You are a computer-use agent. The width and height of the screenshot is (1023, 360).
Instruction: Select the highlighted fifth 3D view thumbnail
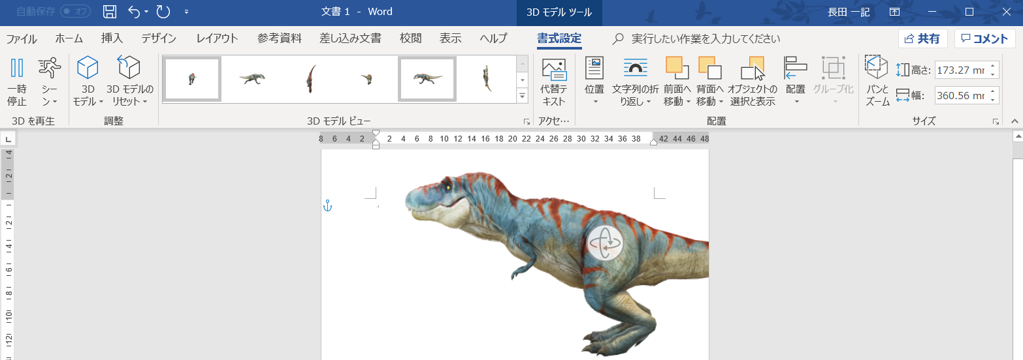point(427,79)
